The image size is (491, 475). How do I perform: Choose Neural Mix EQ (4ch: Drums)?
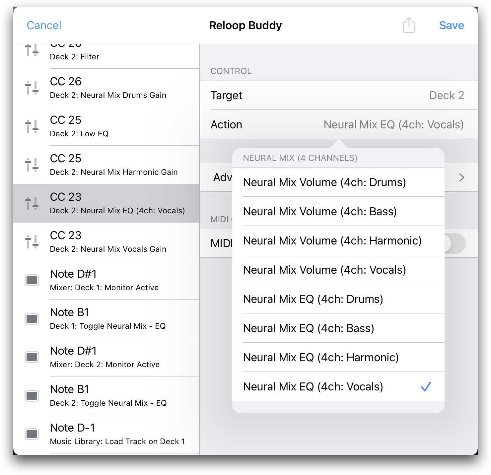tap(338, 299)
